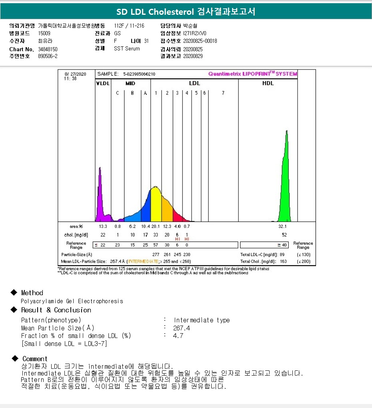Select the resident number 890506-2
372x408 pixels.
(48, 56)
